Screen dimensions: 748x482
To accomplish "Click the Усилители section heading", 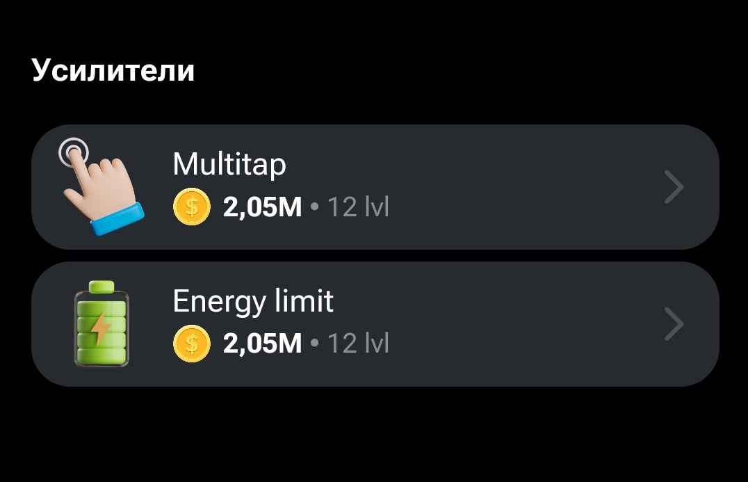I will (x=113, y=71).
